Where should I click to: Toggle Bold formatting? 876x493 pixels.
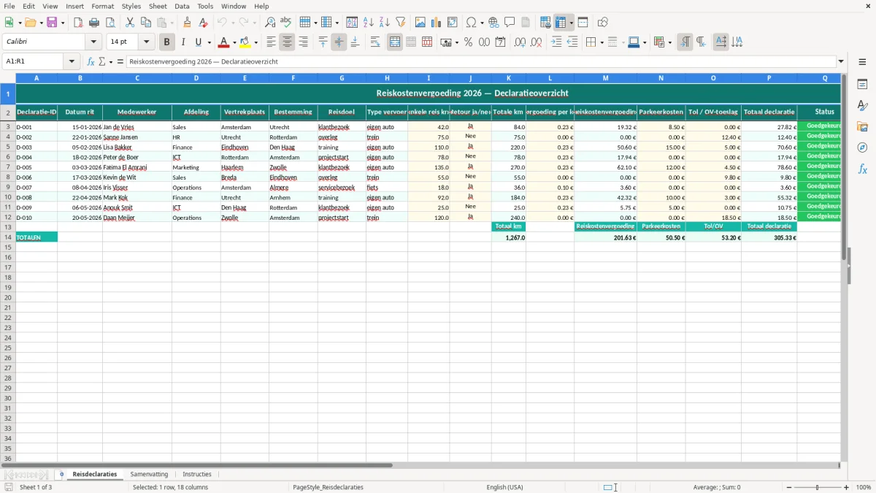(167, 42)
